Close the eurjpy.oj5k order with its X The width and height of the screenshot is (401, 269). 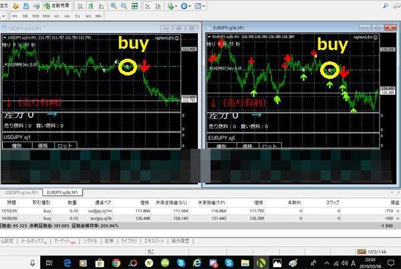[398, 219]
